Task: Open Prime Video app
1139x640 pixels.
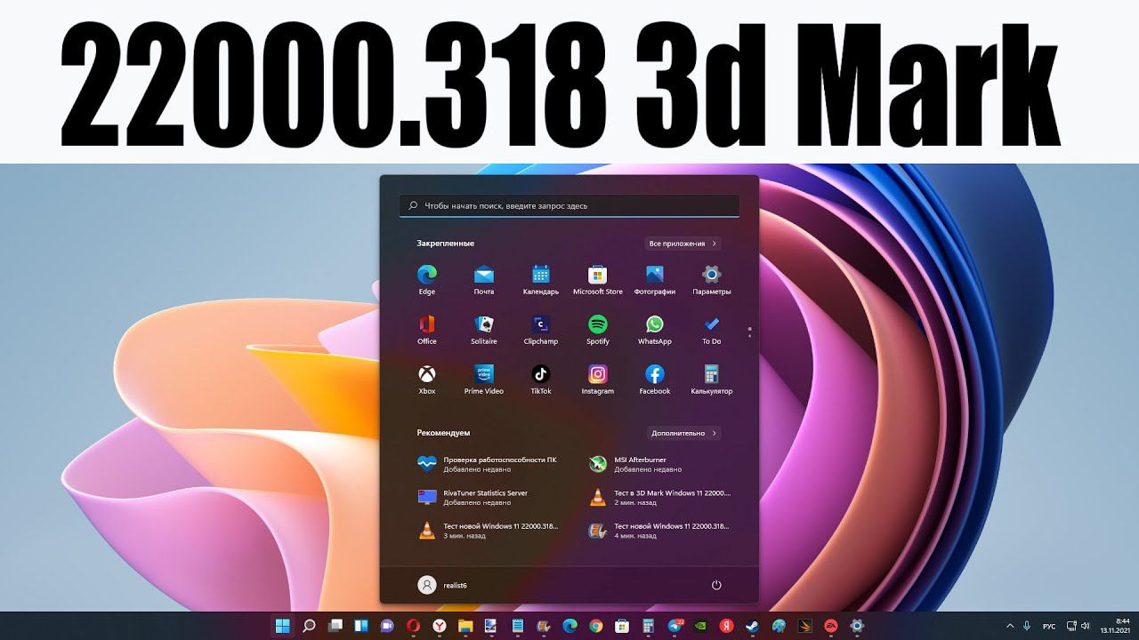Action: point(484,379)
